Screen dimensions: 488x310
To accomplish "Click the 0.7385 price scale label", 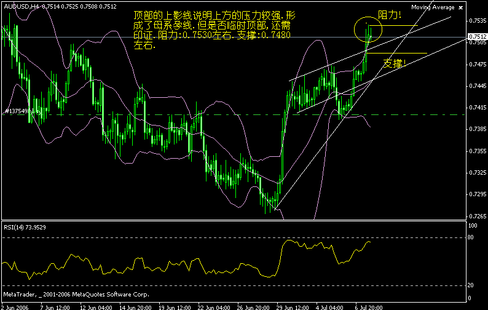I will tap(478, 129).
